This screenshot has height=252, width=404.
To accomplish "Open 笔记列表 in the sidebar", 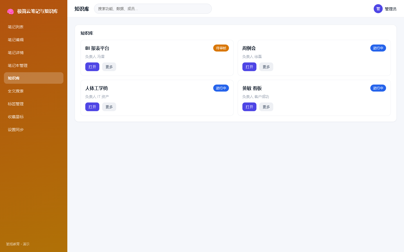I will (34, 27).
